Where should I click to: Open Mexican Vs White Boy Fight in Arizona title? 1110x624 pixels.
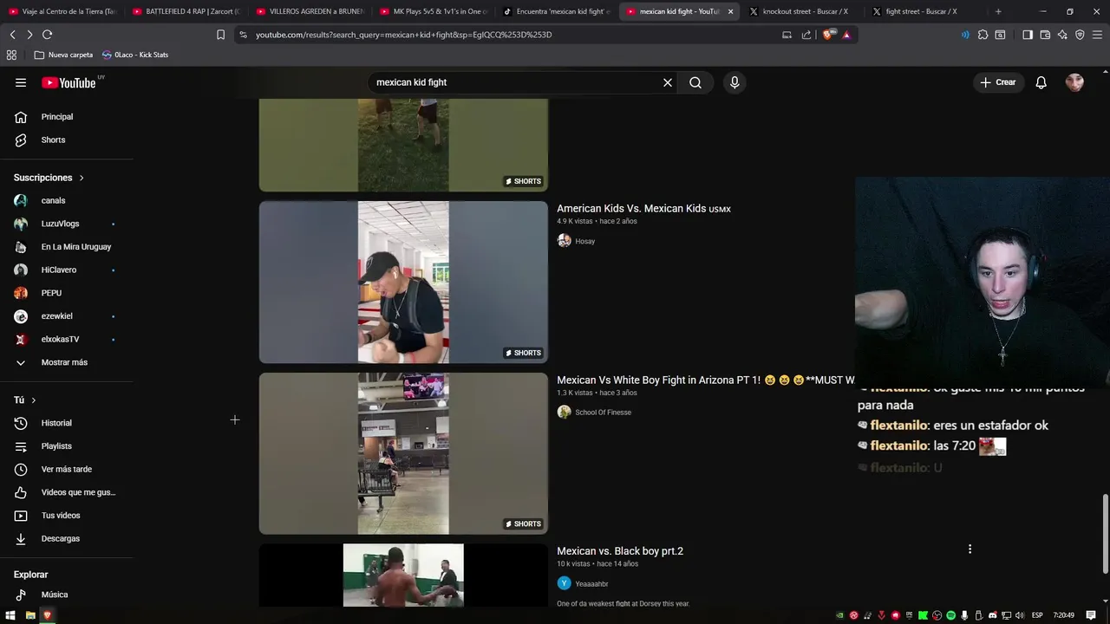click(x=705, y=380)
